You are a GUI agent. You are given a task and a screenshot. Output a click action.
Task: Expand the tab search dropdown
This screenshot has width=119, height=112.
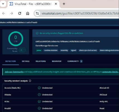[3, 4]
